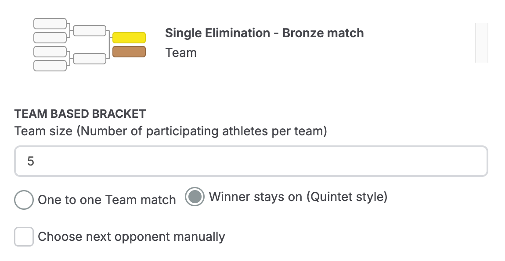Select the One to one Team match radio
The image size is (505, 261).
click(x=24, y=200)
